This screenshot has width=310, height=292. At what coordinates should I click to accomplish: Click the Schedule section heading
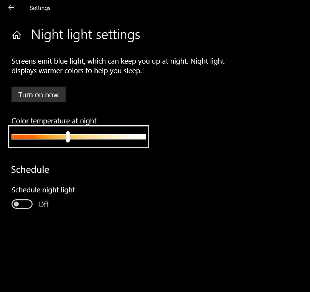[30, 170]
